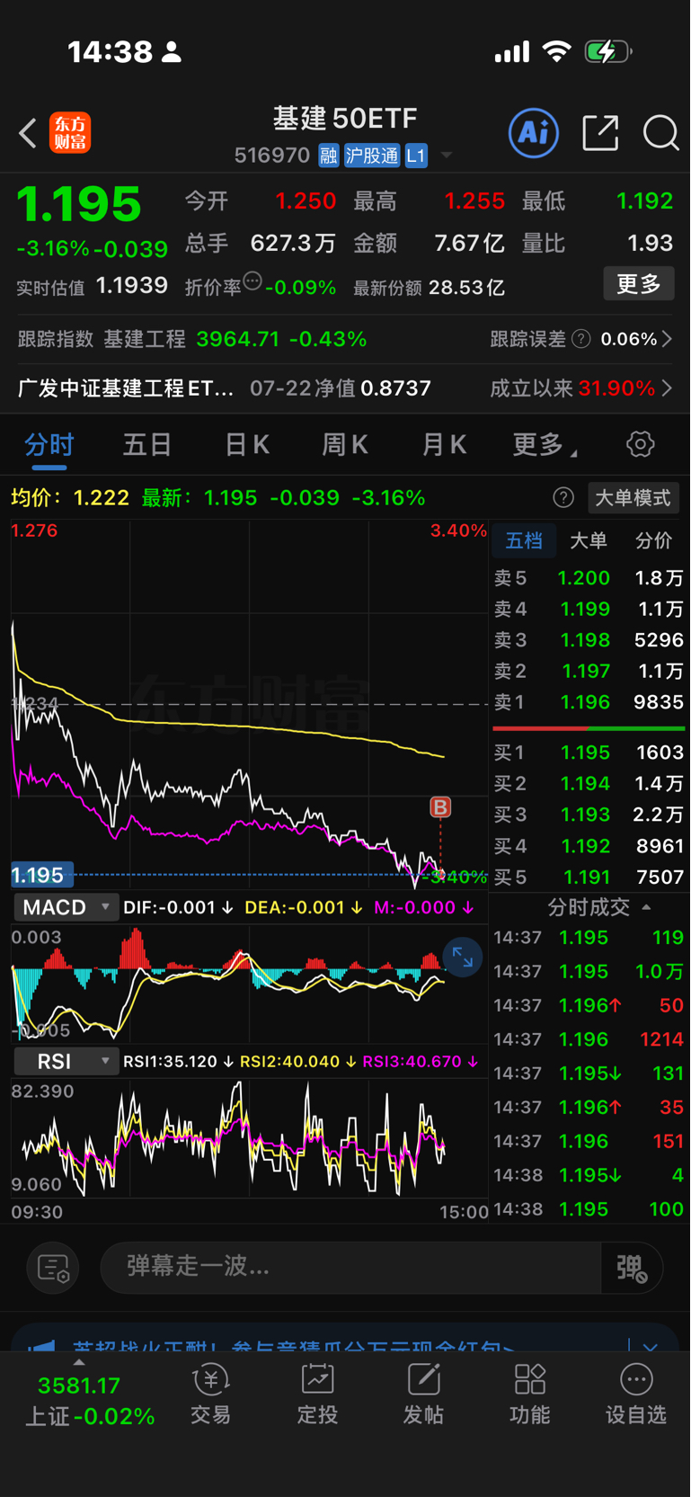Screen dimensions: 691x1497
Task: Open the MACD indicator dropdown
Action: (x=65, y=907)
